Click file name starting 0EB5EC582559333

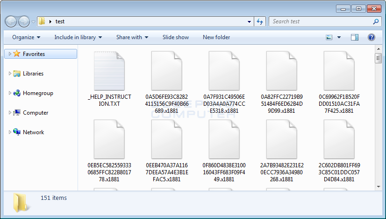109,172
